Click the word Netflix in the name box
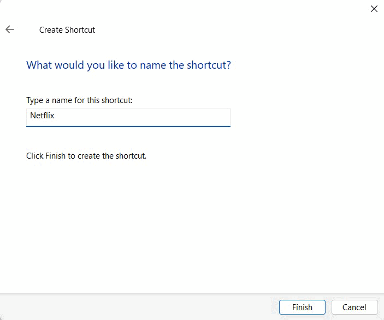Screen dimensions: 384x320 tap(42, 116)
